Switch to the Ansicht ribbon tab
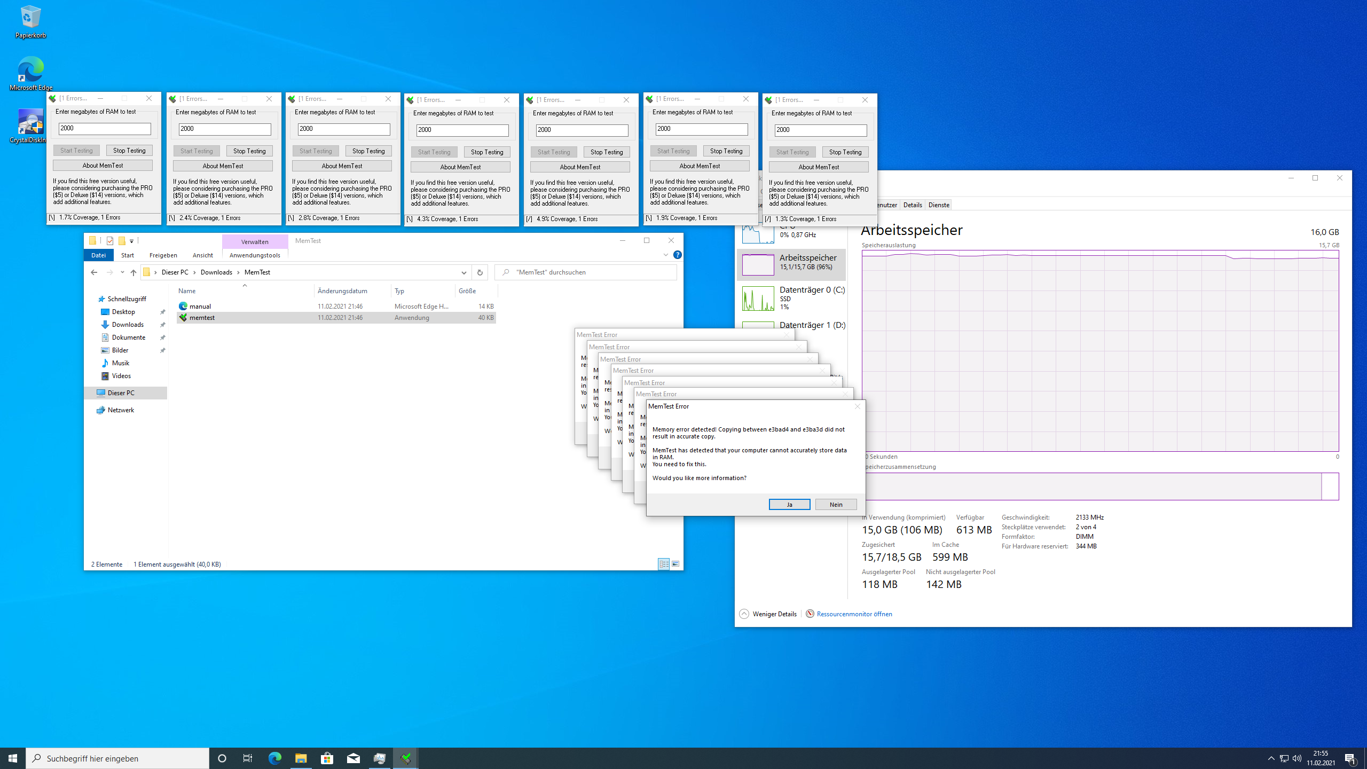 pos(202,255)
